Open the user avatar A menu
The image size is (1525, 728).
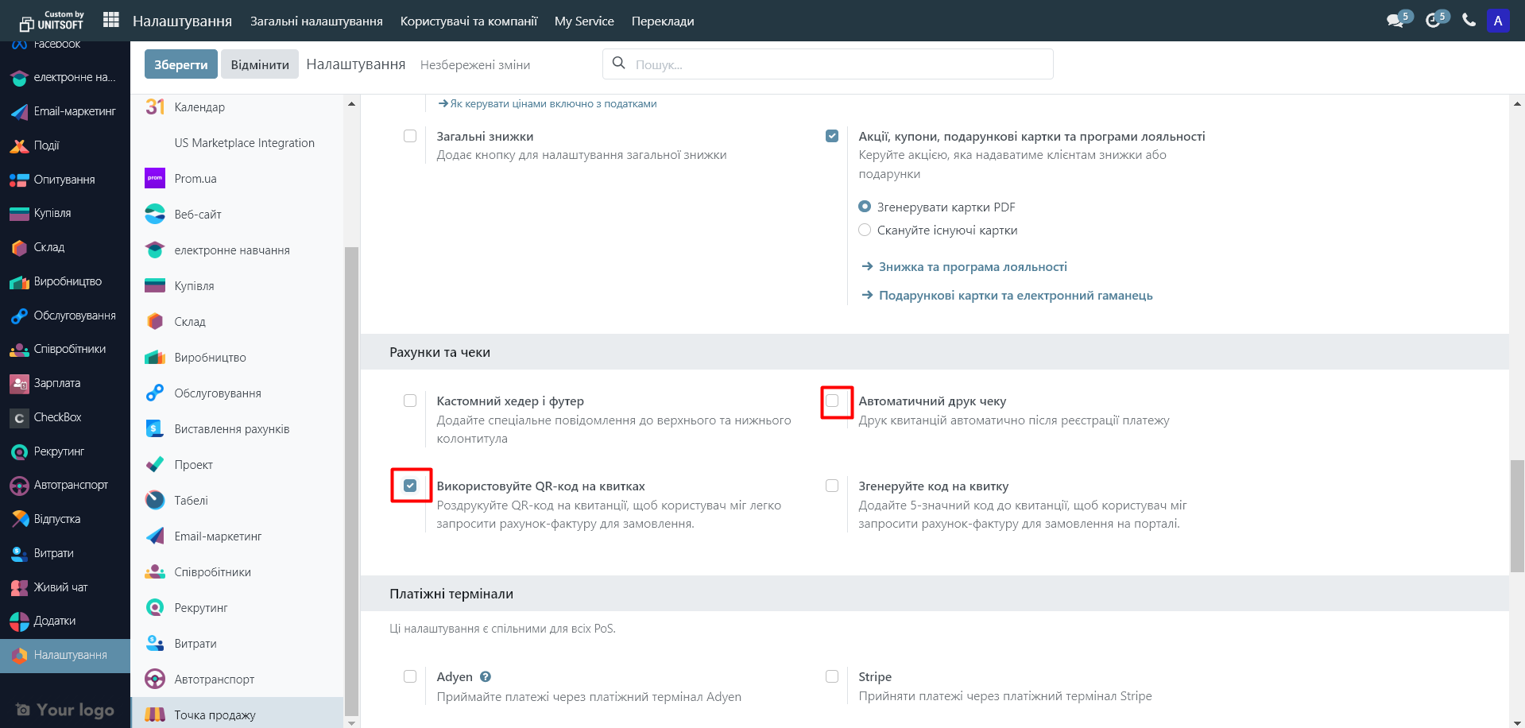(1498, 21)
